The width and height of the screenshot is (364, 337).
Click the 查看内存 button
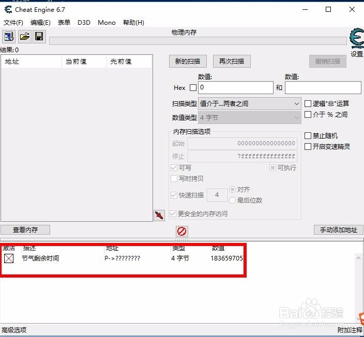(25, 230)
